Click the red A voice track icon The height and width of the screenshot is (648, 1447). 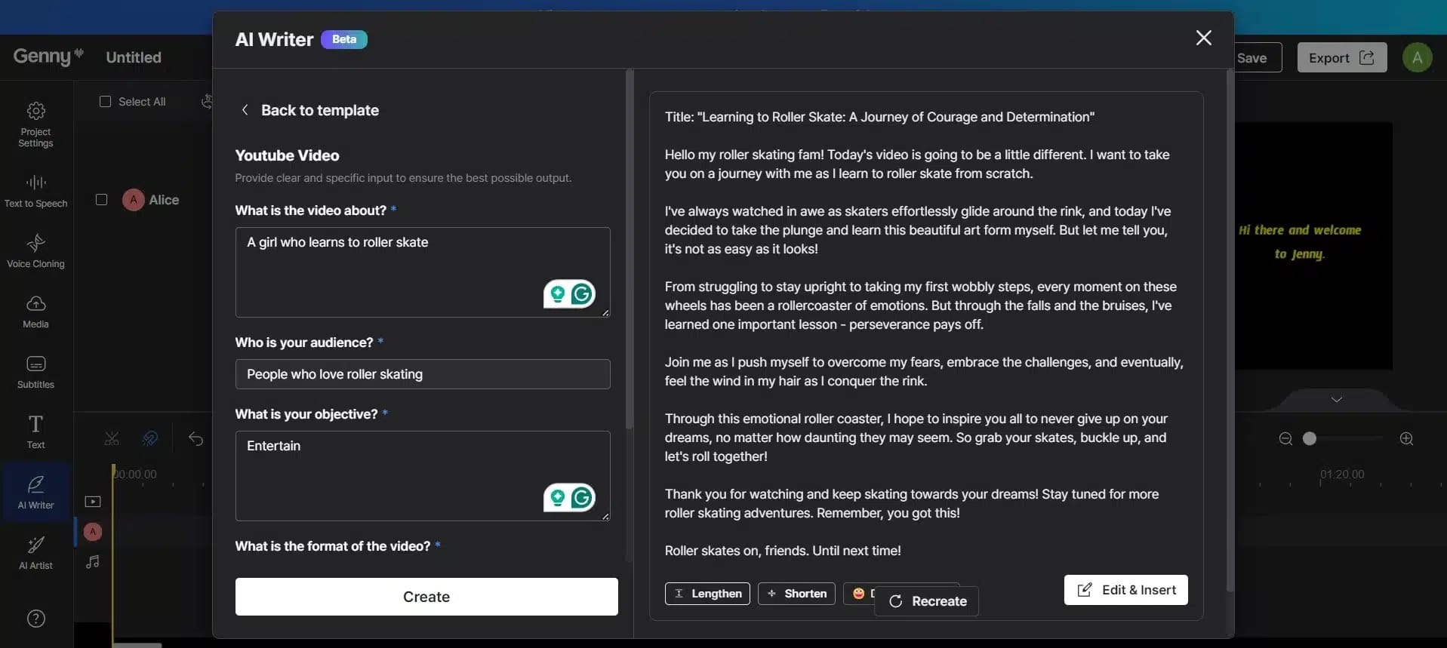[x=93, y=532]
